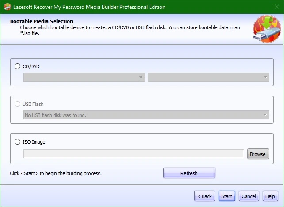Go to previous step with Back
Image resolution: width=284 pixels, height=207 pixels.
pyautogui.click(x=204, y=196)
